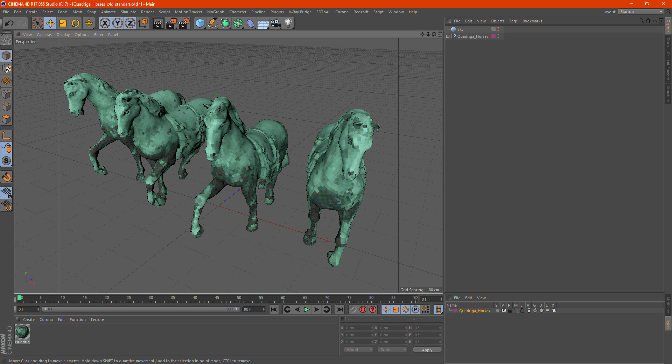This screenshot has height=364, width=672.
Task: Click Make Editable icon in left bar
Action: click(6, 40)
